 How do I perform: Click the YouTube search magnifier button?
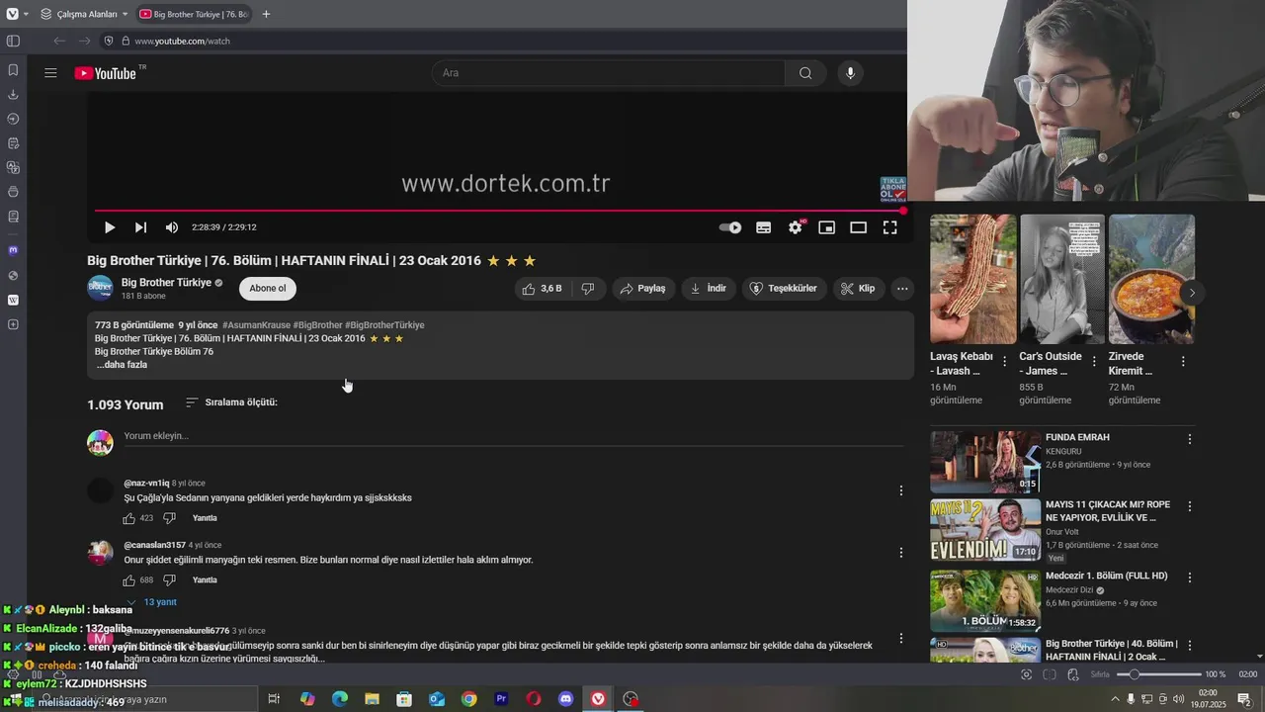[805, 73]
